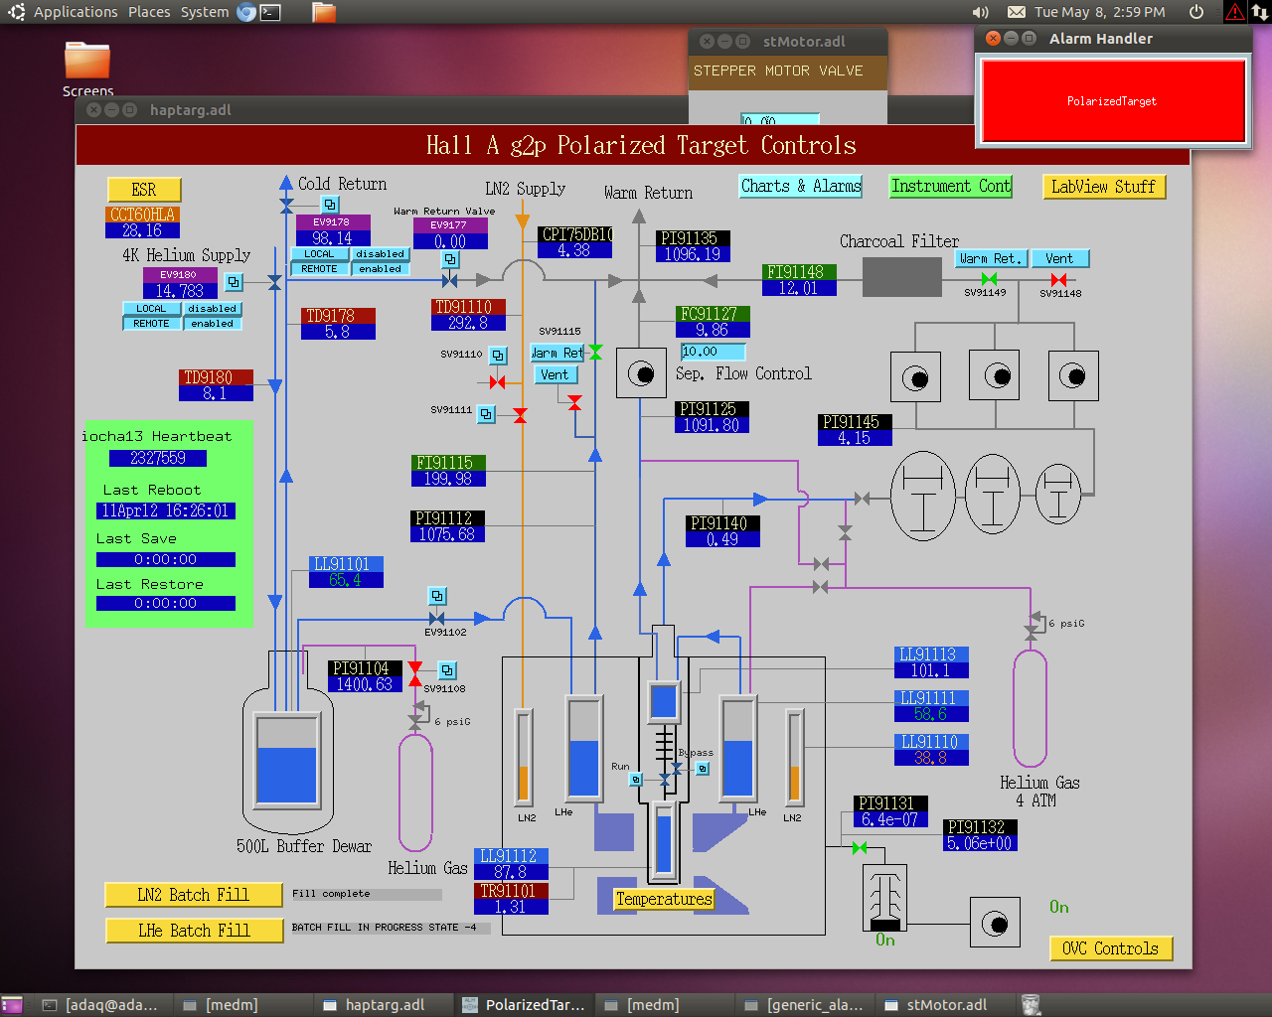
Task: Switch to stMotor.adl taskbar window
Action: coord(945,1005)
